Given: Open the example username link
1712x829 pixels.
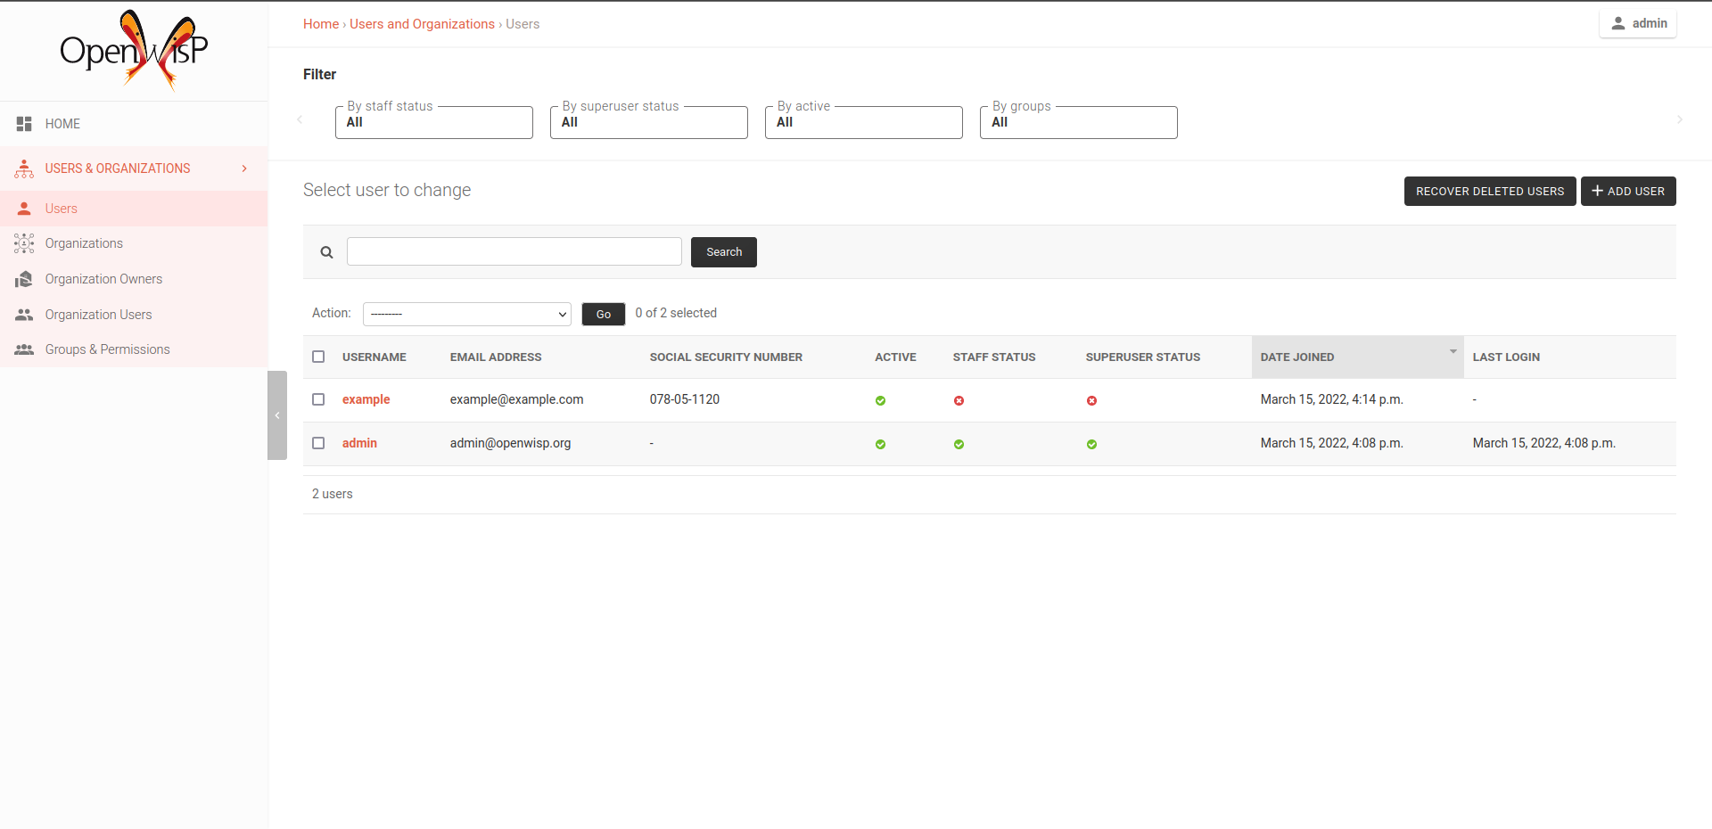Looking at the screenshot, I should 366,399.
